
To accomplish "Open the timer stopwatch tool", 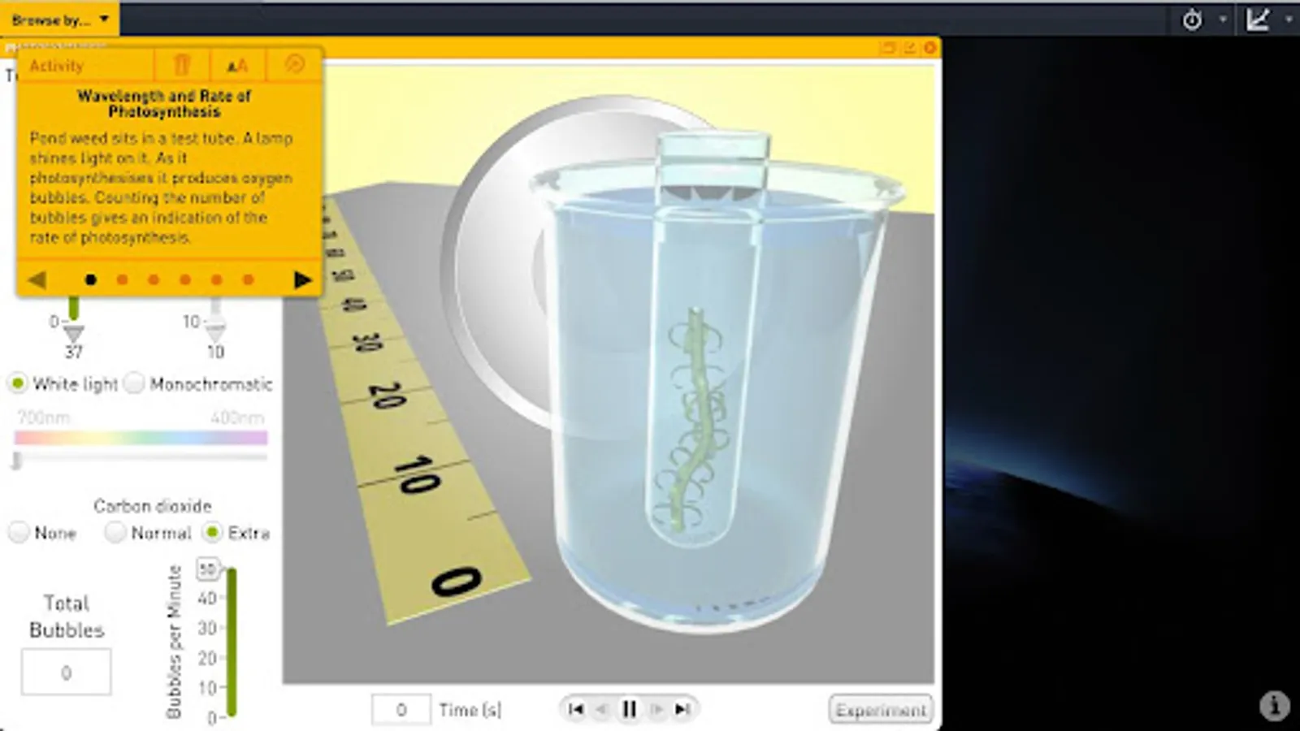I will pos(1192,20).
